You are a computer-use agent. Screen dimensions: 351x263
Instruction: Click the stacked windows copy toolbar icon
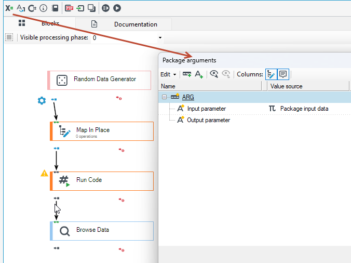click(x=91, y=8)
